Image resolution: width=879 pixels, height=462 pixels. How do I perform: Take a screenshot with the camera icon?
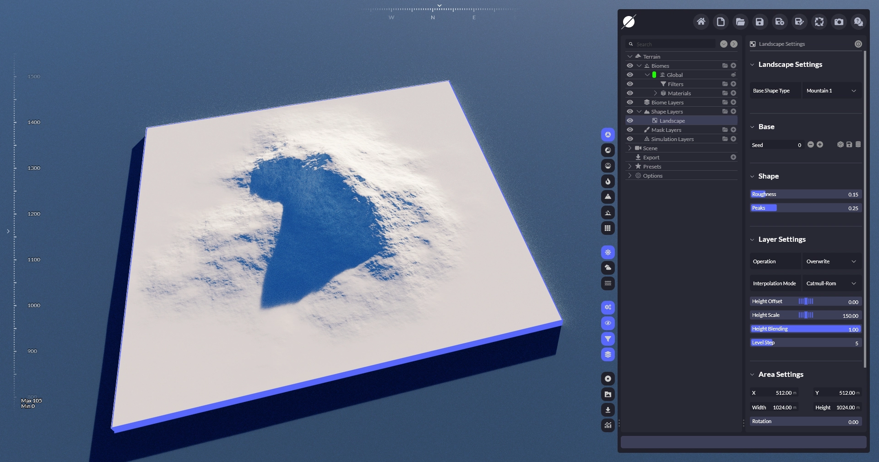tap(839, 22)
